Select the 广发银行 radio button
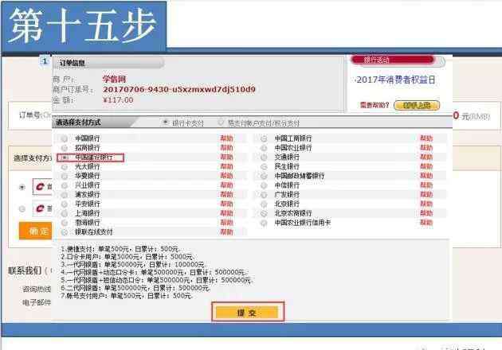502x350 pixels. point(264,194)
